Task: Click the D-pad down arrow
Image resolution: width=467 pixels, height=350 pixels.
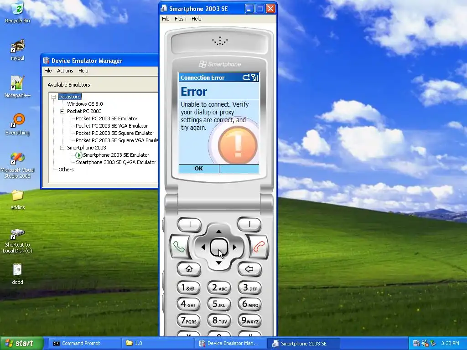Action: 218,263
